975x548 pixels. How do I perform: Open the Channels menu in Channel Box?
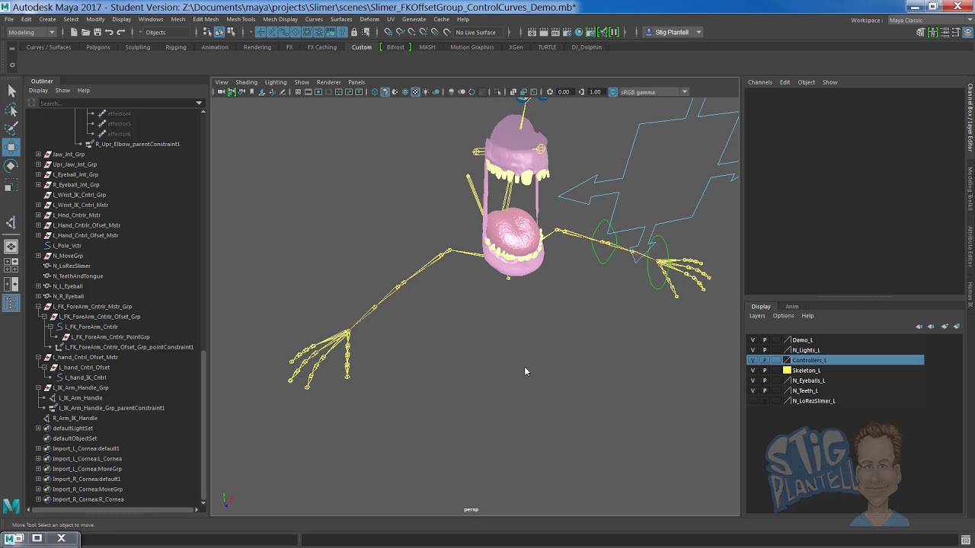[759, 82]
